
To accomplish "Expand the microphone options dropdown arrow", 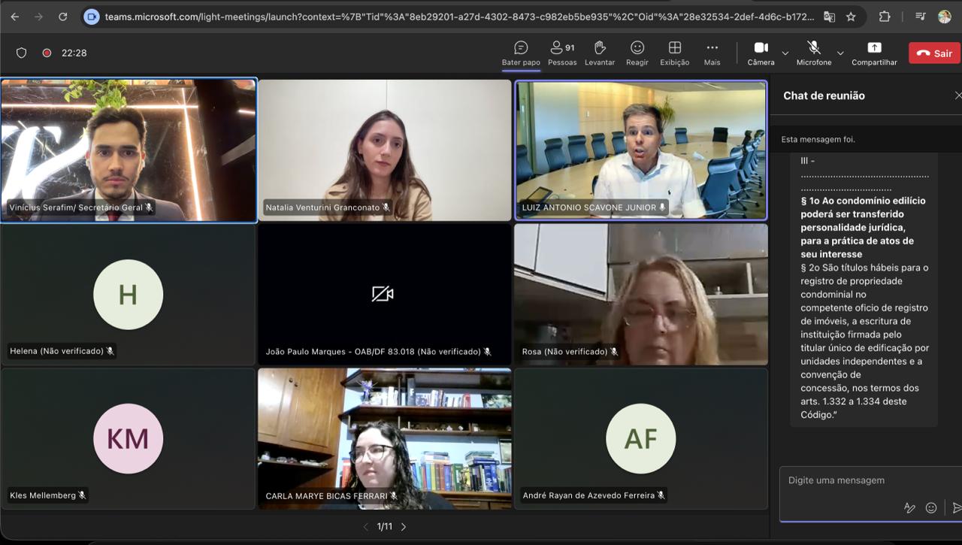I will click(x=840, y=53).
